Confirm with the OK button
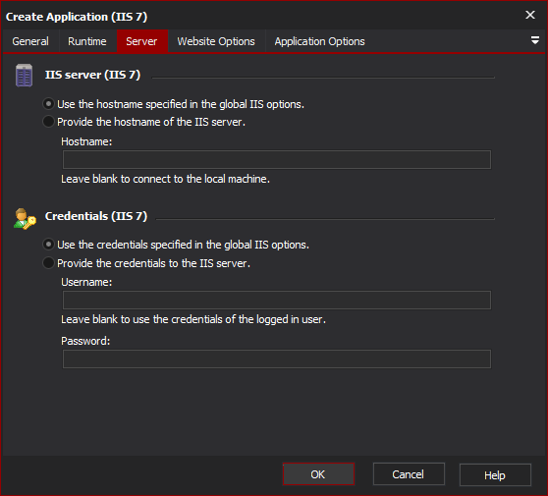The width and height of the screenshot is (548, 496). pos(318,474)
